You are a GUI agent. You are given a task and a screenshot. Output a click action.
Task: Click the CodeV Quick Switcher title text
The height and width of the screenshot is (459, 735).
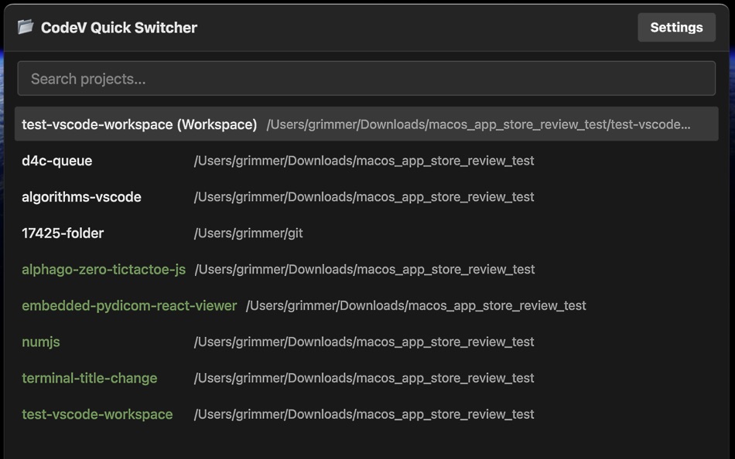tap(120, 27)
